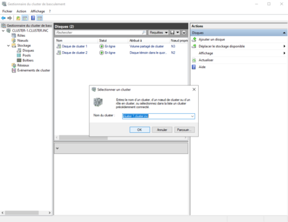Viewport: 288px width, 222px height.
Task: Click the online status icon of cluster disk 1
Action: pos(101,46)
